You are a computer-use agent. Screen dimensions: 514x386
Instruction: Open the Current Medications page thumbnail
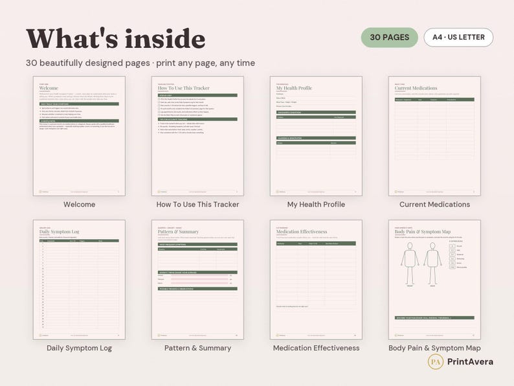[x=434, y=136]
